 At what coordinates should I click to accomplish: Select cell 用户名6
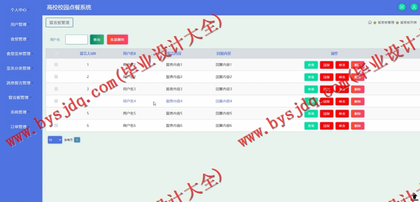point(129,126)
